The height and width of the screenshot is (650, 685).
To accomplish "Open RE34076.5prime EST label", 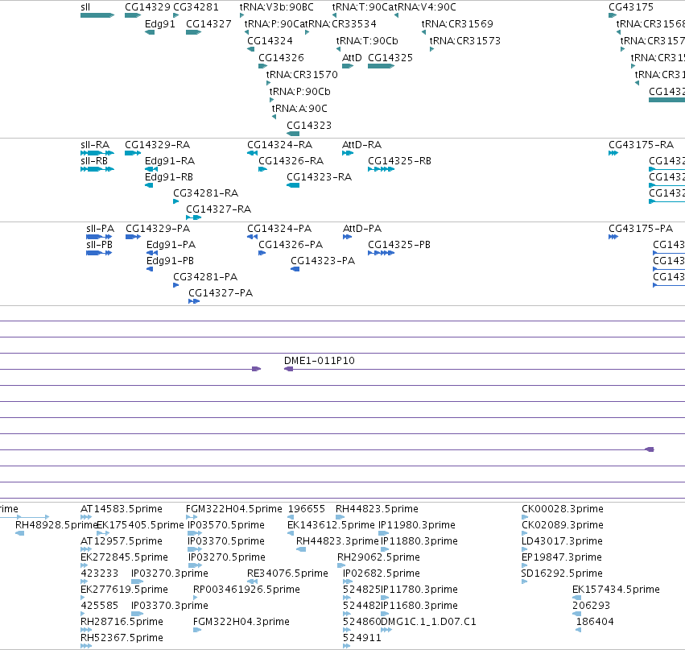I will coord(287,573).
